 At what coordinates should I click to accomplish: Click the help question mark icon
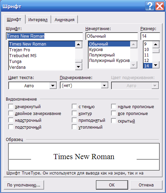tap(150, 6)
